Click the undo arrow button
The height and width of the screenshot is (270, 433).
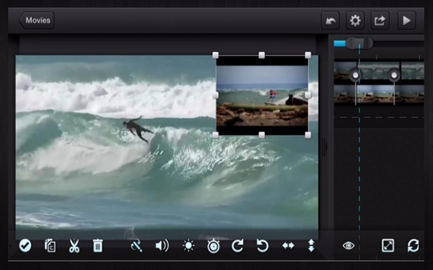click(330, 20)
